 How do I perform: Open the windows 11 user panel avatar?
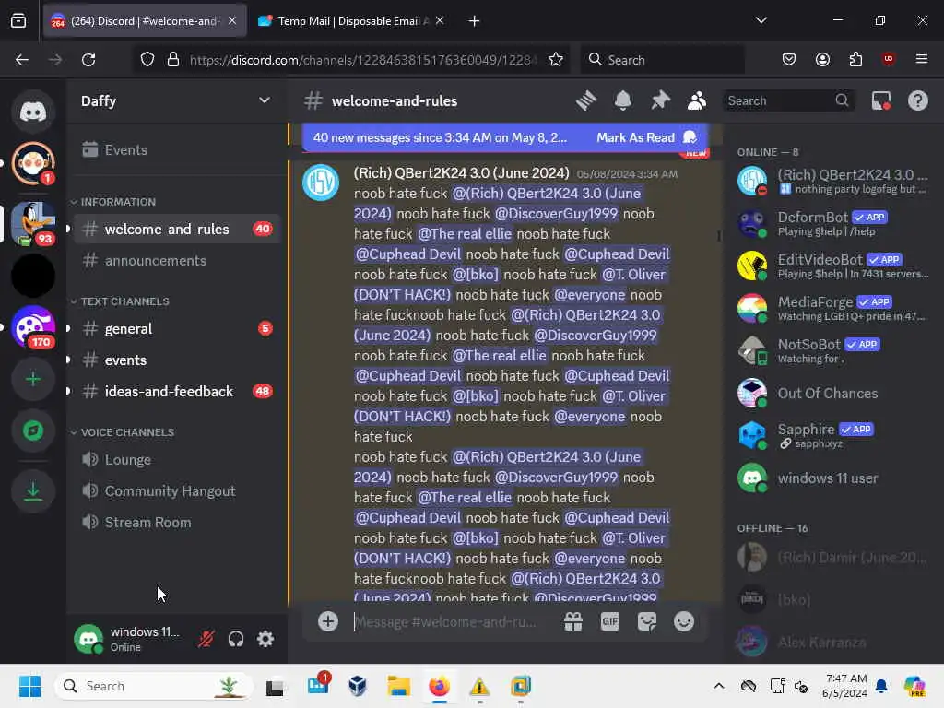pyautogui.click(x=88, y=639)
